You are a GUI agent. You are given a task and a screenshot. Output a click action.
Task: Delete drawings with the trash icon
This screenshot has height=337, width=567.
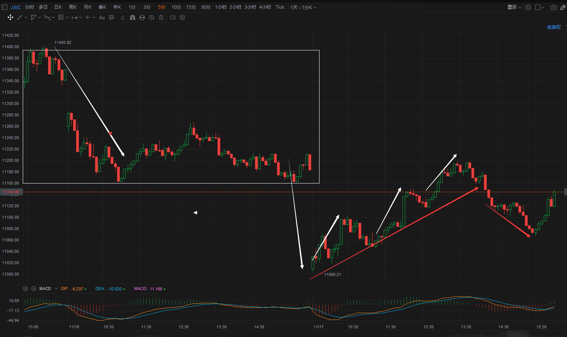[x=161, y=17]
